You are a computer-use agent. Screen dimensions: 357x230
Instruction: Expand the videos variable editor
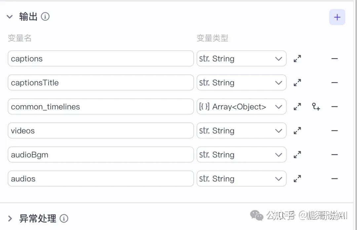point(297,131)
